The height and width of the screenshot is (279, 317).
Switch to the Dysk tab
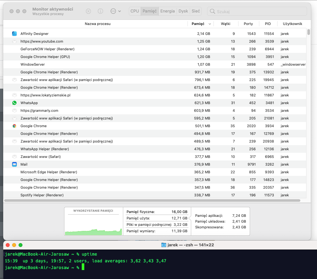pyautogui.click(x=183, y=11)
